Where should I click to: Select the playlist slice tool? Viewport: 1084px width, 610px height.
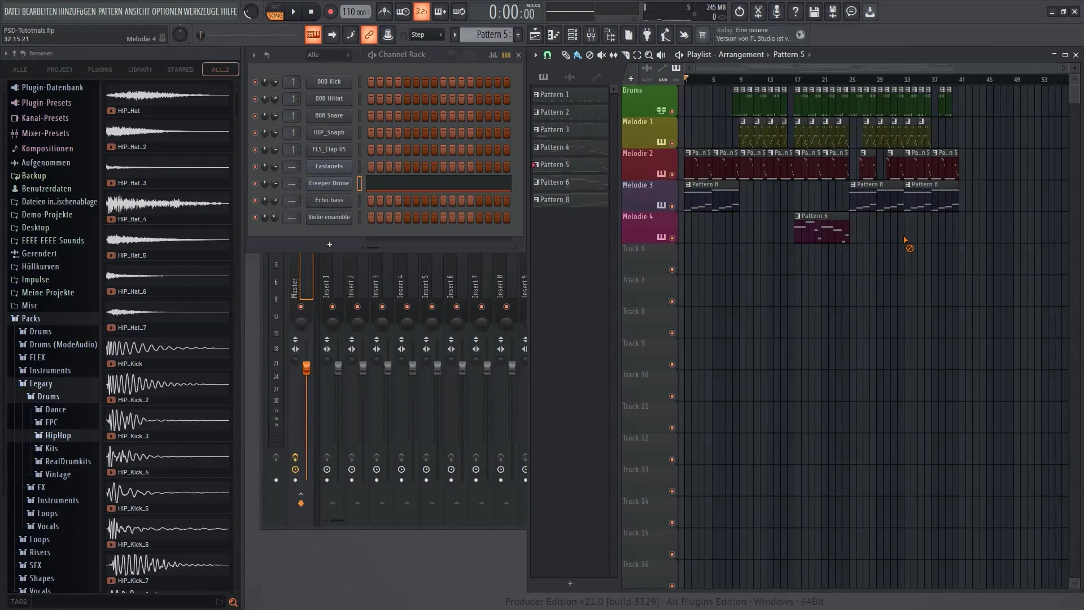tap(625, 55)
